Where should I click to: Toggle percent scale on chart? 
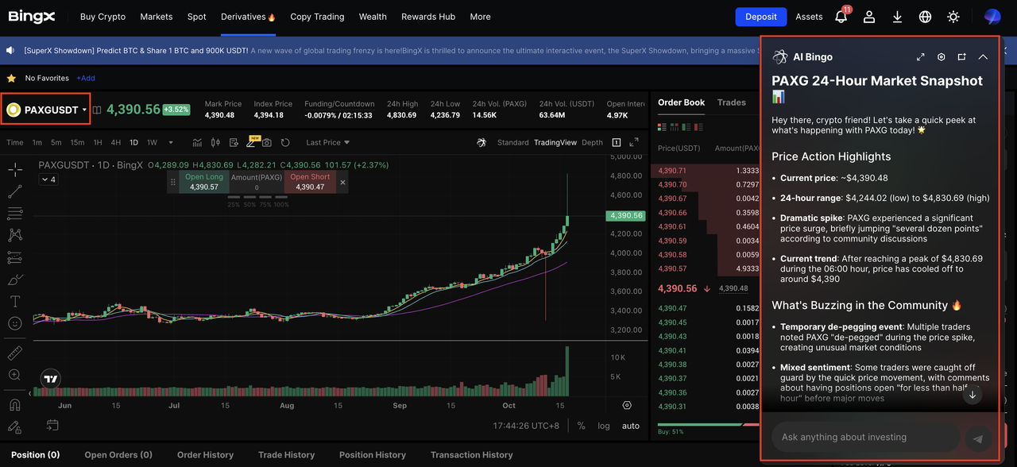(581, 426)
